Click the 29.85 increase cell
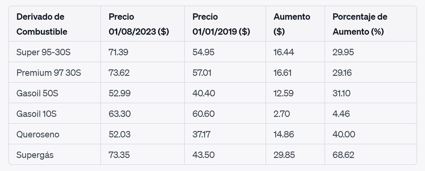 pyautogui.click(x=284, y=155)
